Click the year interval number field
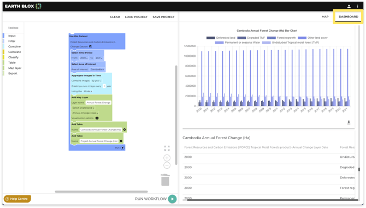Viewport: 366px width, 208px height. [104, 86]
